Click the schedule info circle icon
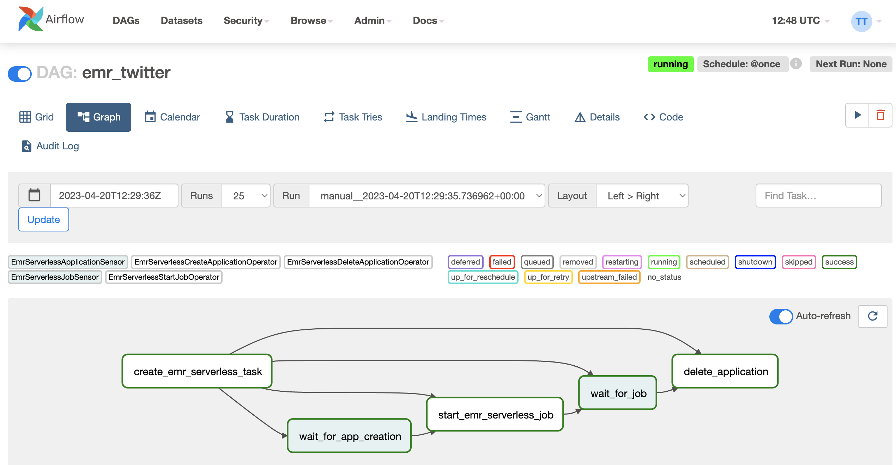Viewport: 896px width, 465px height. [796, 64]
